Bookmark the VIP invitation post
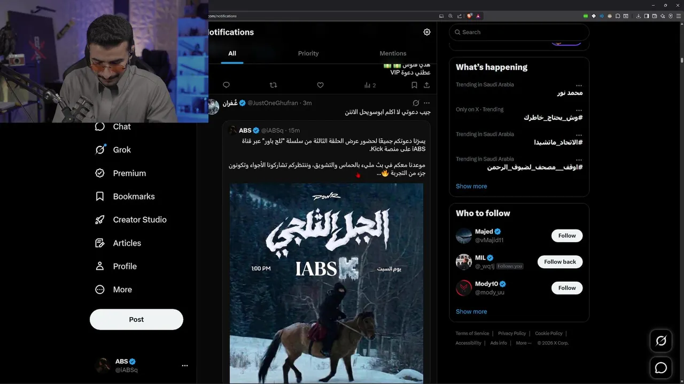 (414, 85)
